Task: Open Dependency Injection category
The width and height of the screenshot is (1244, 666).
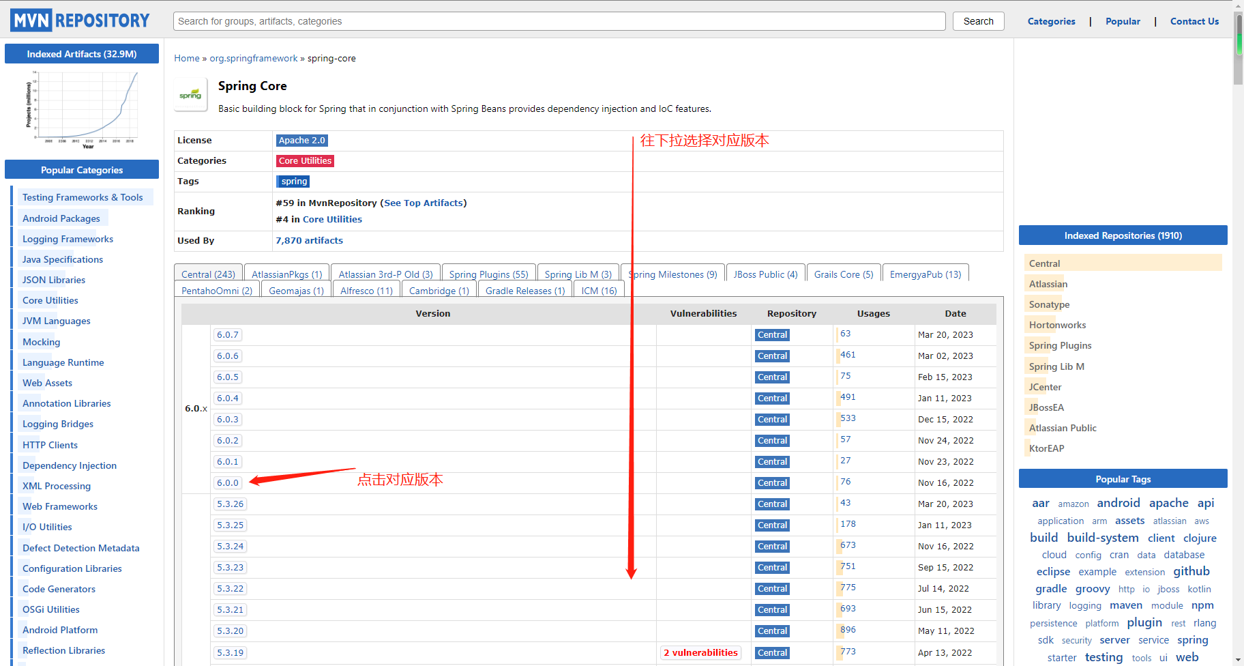Action: (x=70, y=465)
